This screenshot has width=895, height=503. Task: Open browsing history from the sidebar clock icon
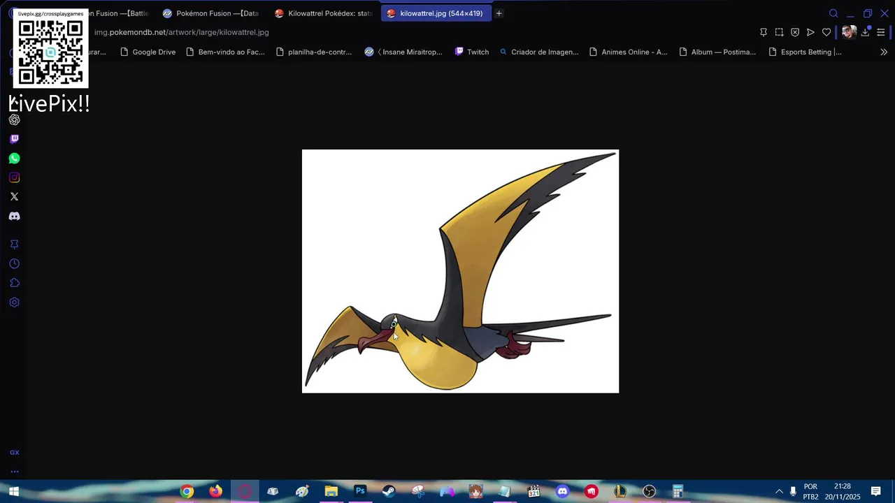pos(14,263)
